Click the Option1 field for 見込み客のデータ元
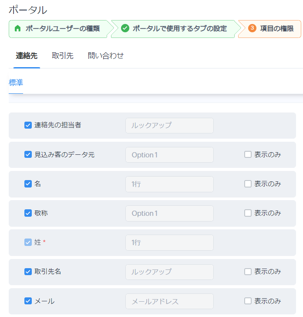 tap(170, 155)
